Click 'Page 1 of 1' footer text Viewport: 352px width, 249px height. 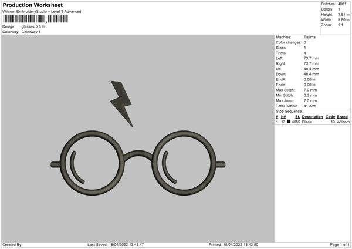point(340,244)
